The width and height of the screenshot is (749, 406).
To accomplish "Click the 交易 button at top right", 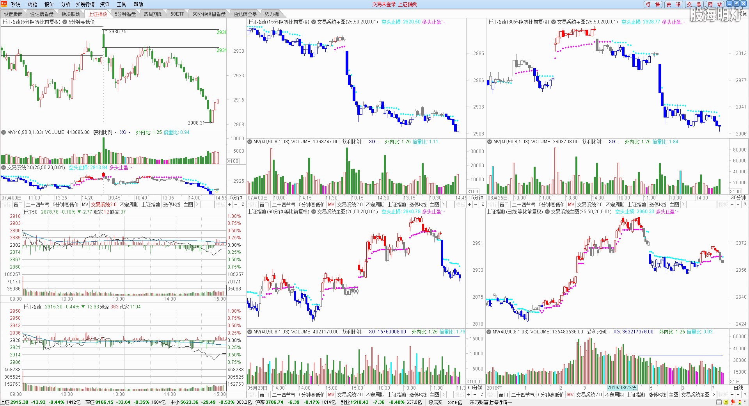I will (694, 4).
